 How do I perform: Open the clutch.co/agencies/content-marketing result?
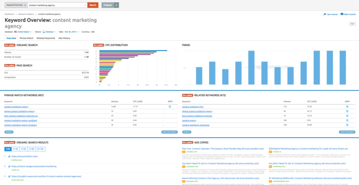coord(34,166)
